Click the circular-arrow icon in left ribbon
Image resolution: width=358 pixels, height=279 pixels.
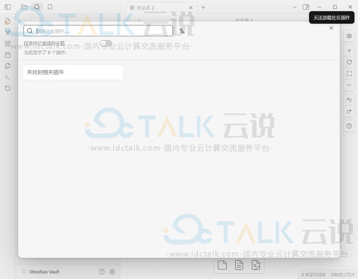tap(8, 88)
